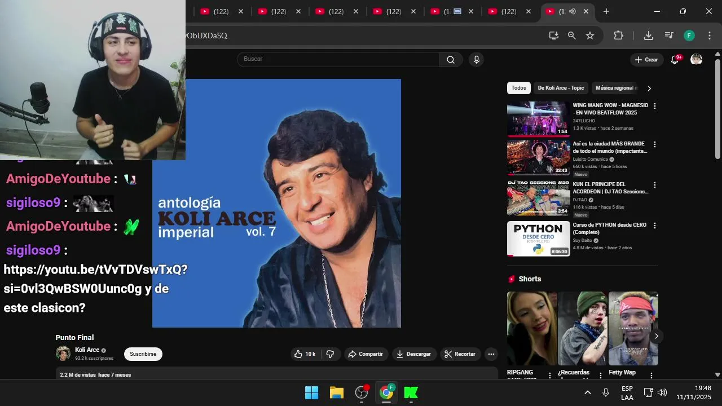Subscribe to Koli Arce channel
This screenshot has width=722, height=406.
[x=143, y=354]
